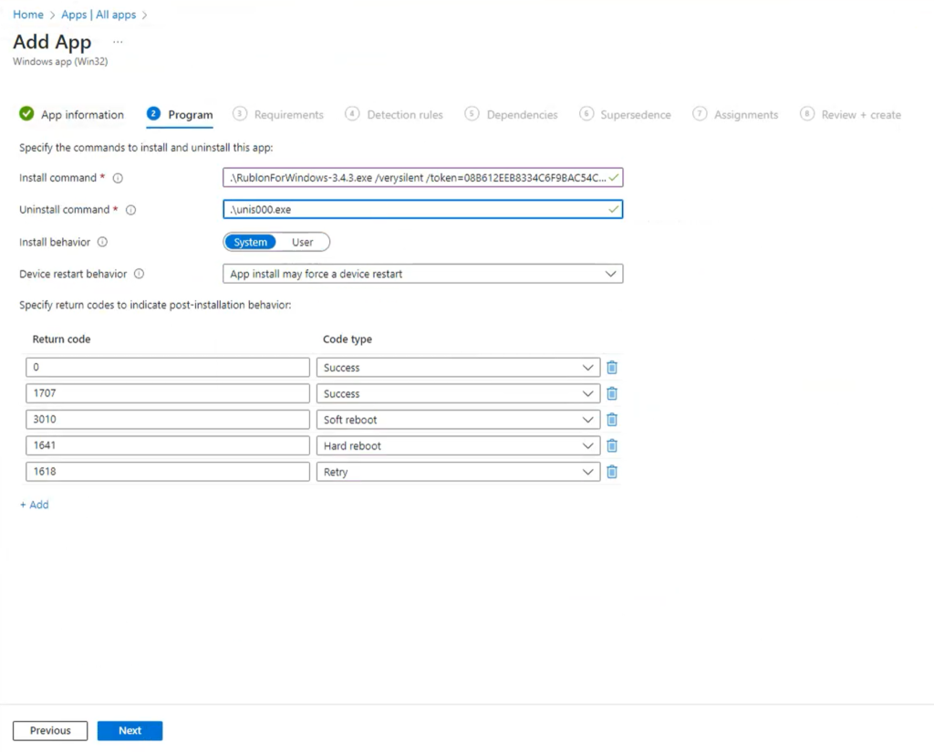
Task: Click the Device restart behavior info icon
Action: (x=139, y=274)
